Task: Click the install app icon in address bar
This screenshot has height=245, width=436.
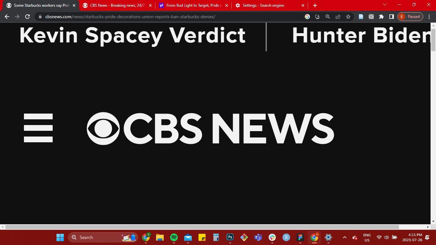Action: pos(318,17)
